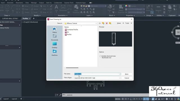Go back using the dialog Back arrow
180x101 pixels.
(100, 23)
